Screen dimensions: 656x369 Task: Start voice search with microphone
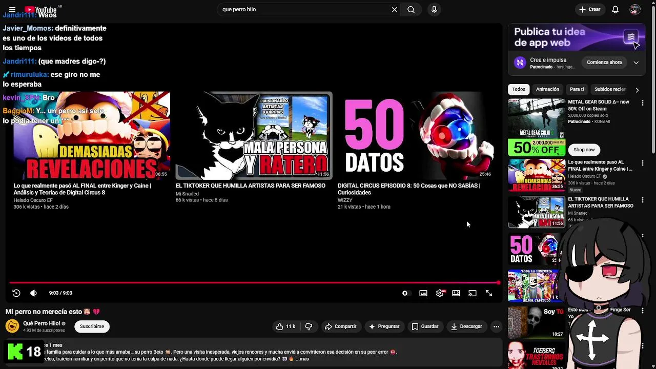click(434, 10)
